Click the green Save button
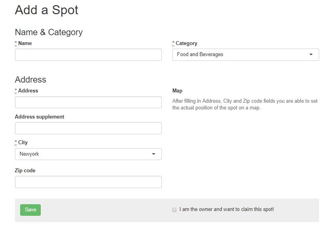This screenshot has height=226, width=331. pyautogui.click(x=30, y=210)
